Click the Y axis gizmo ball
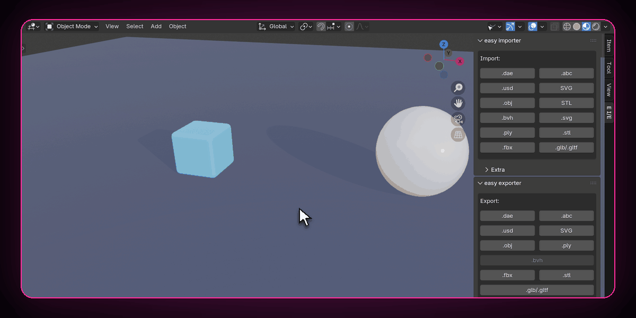The image size is (636, 318). pos(448,54)
